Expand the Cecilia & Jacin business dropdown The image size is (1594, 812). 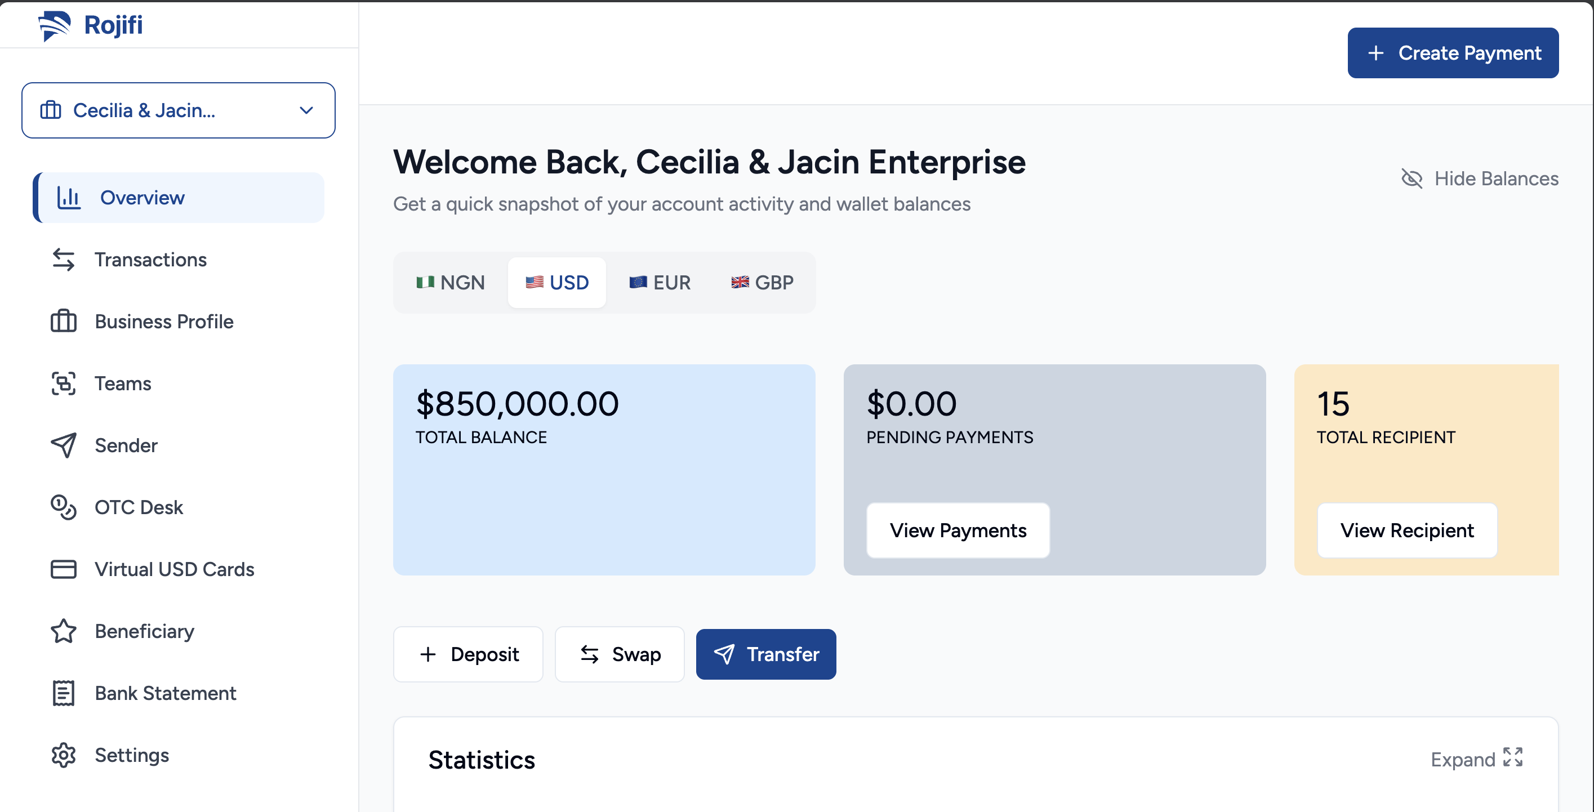[x=178, y=110]
